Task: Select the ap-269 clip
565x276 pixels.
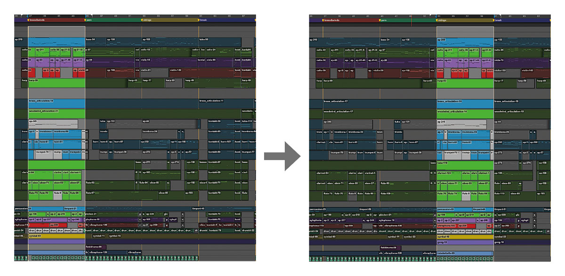Action: 465,42
